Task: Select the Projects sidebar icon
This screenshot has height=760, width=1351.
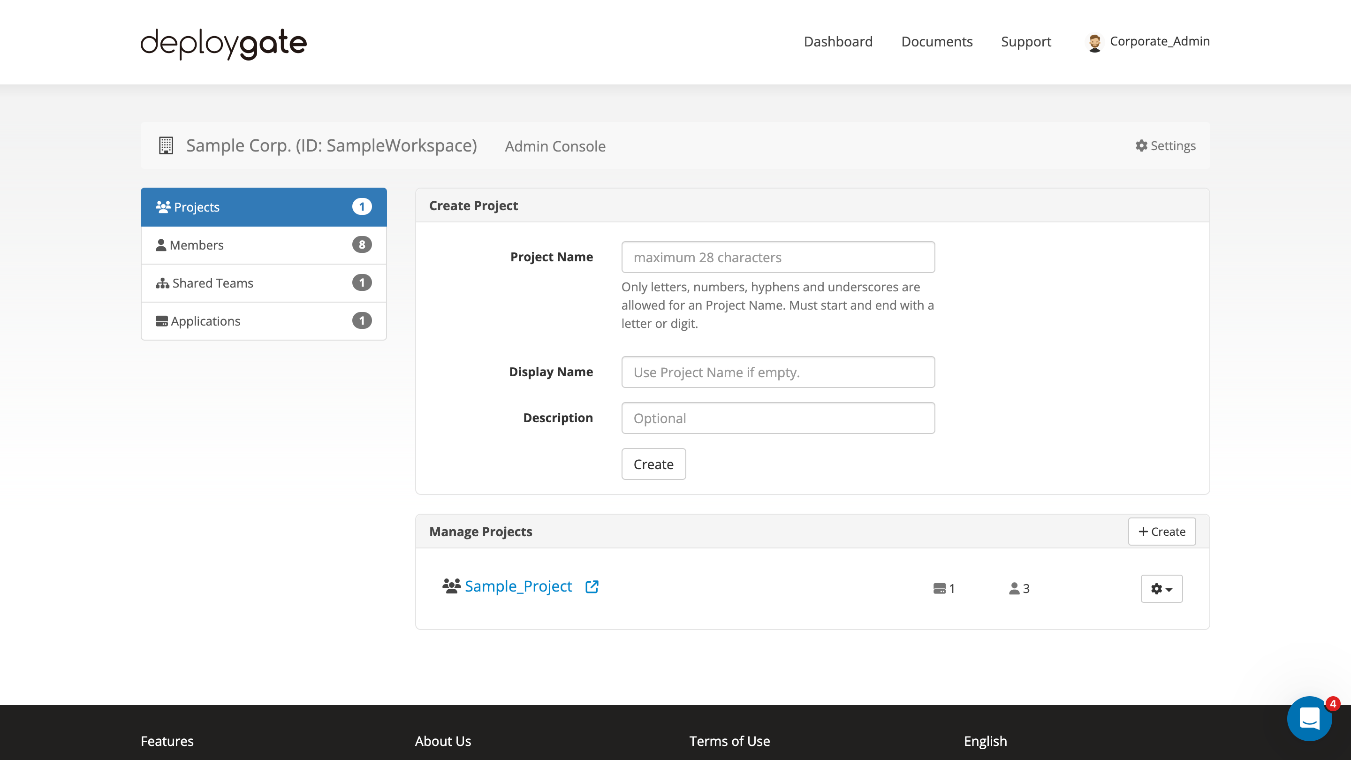Action: [x=163, y=206]
